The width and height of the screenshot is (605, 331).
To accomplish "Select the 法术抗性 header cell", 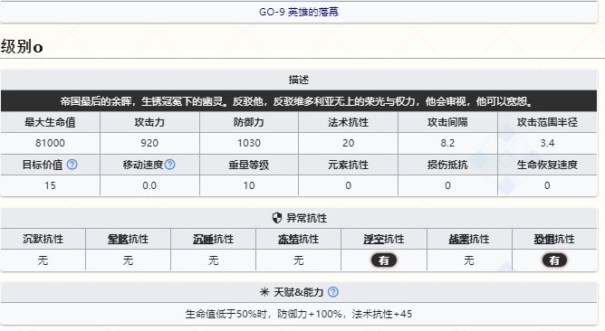I will [348, 122].
